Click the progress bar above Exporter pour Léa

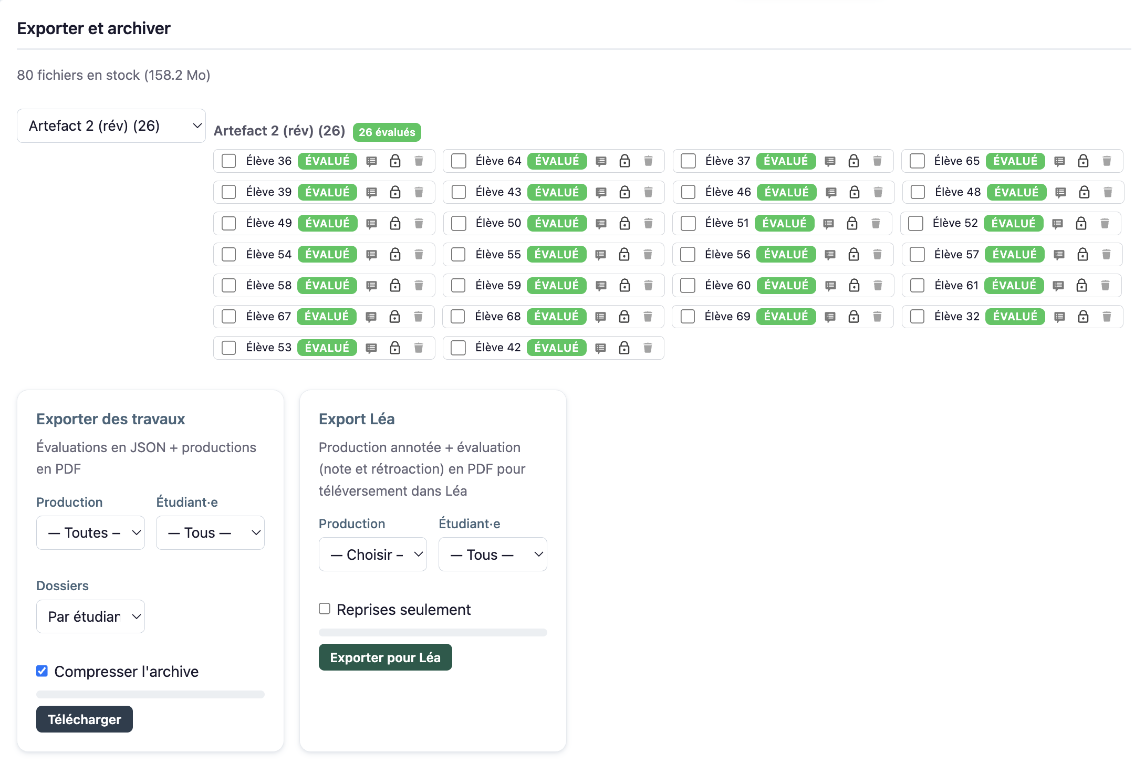point(433,632)
